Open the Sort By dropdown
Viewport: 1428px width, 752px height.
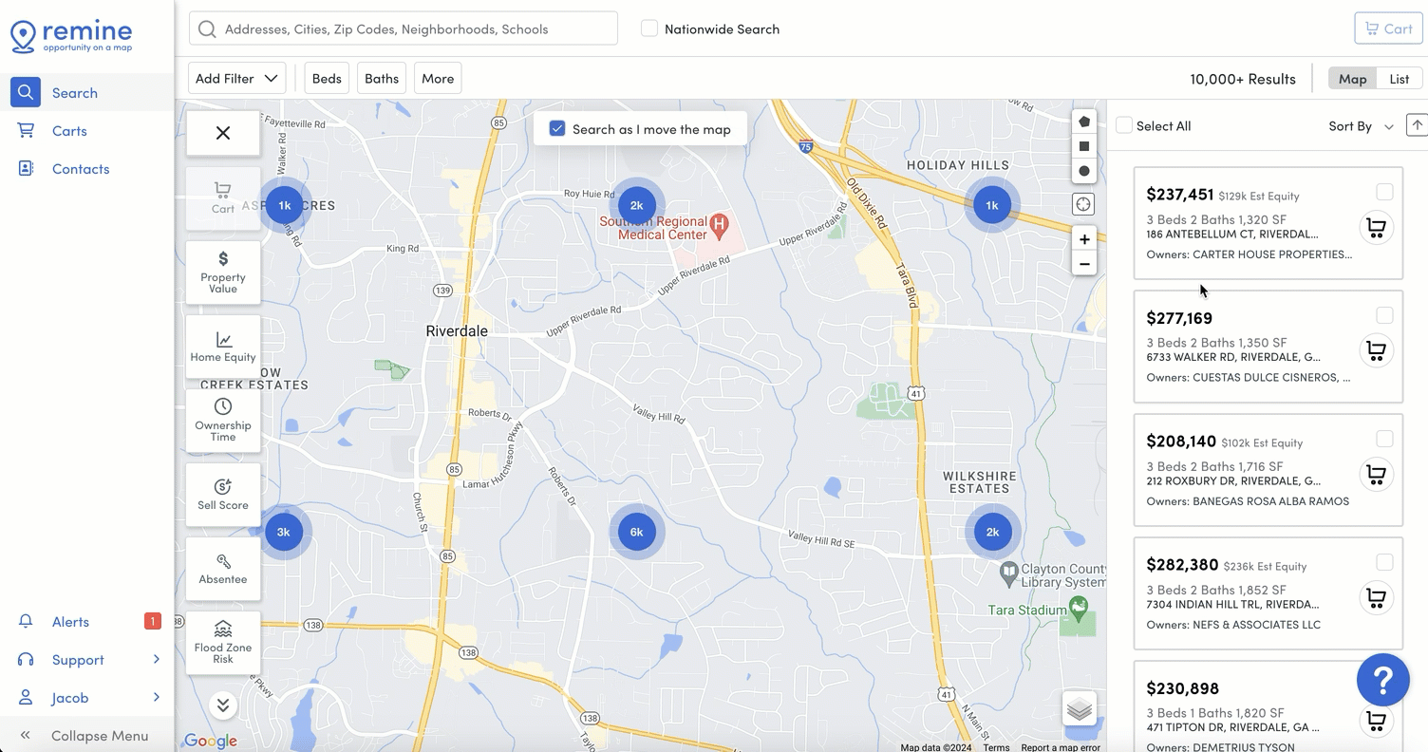[x=1361, y=126]
